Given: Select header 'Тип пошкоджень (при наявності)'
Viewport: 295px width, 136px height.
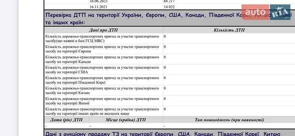Looking at the screenshot, I should pyautogui.click(x=229, y=120).
